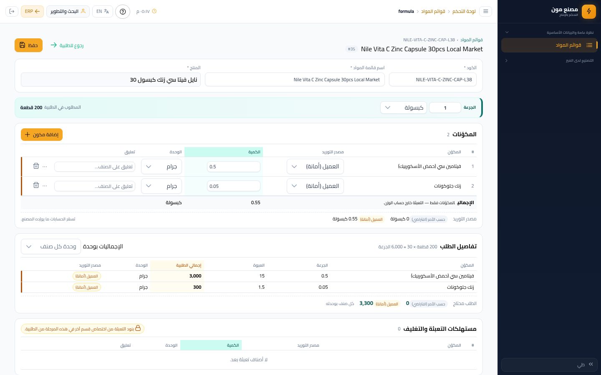
Task: Edit quantity 0.05 for زنك جلوكونات
Action: click(234, 186)
